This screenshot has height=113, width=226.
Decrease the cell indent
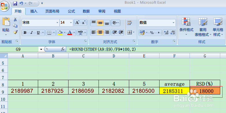click(x=114, y=32)
